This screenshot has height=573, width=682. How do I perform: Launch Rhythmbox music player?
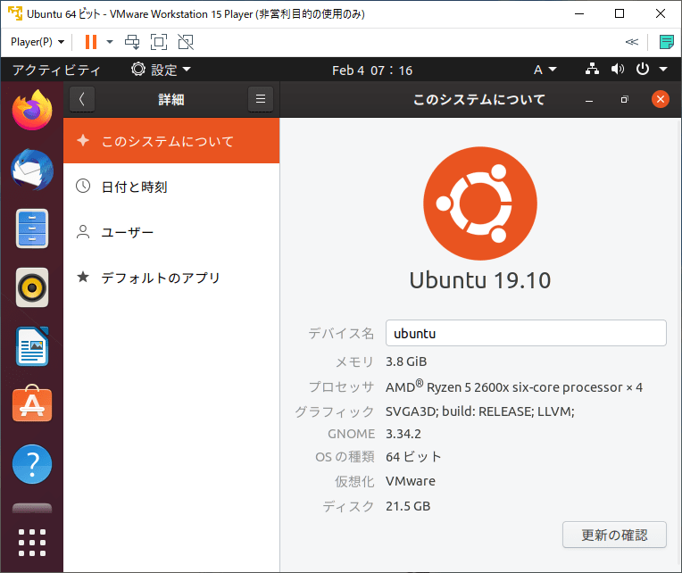pyautogui.click(x=32, y=287)
